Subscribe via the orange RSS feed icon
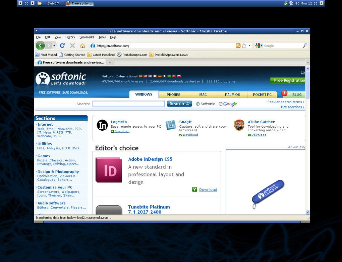This screenshot has width=342, height=262. pyautogui.click(x=238, y=46)
